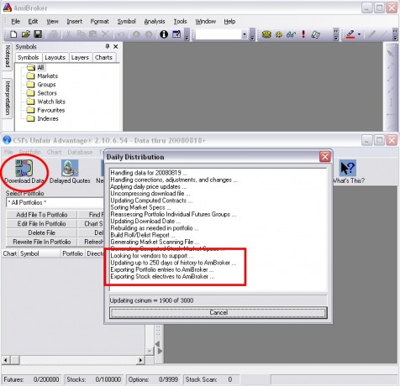Open the pencil color dropdown arrow

pyautogui.click(x=359, y=34)
